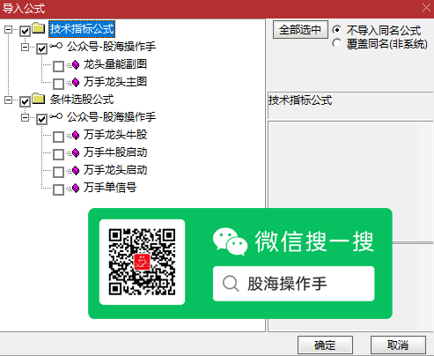Check the 万手单信号 checkbox

pyautogui.click(x=58, y=189)
